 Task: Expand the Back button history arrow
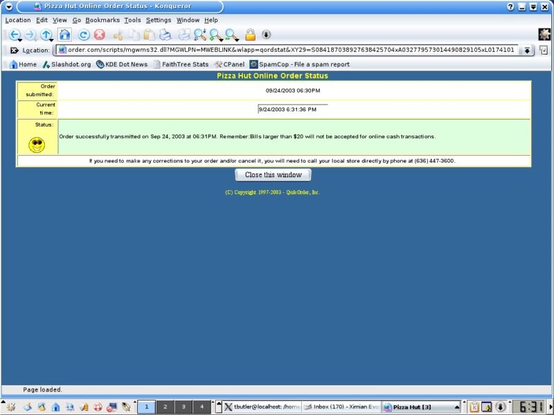coord(20,40)
